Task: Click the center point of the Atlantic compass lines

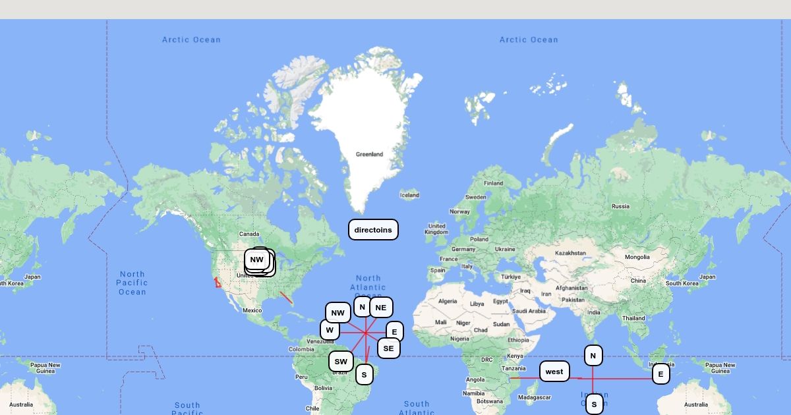Action: pos(365,333)
